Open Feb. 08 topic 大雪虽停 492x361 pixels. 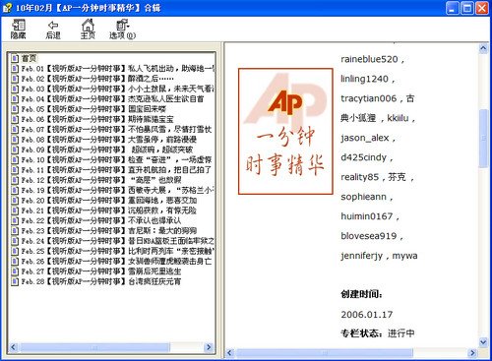click(x=109, y=140)
